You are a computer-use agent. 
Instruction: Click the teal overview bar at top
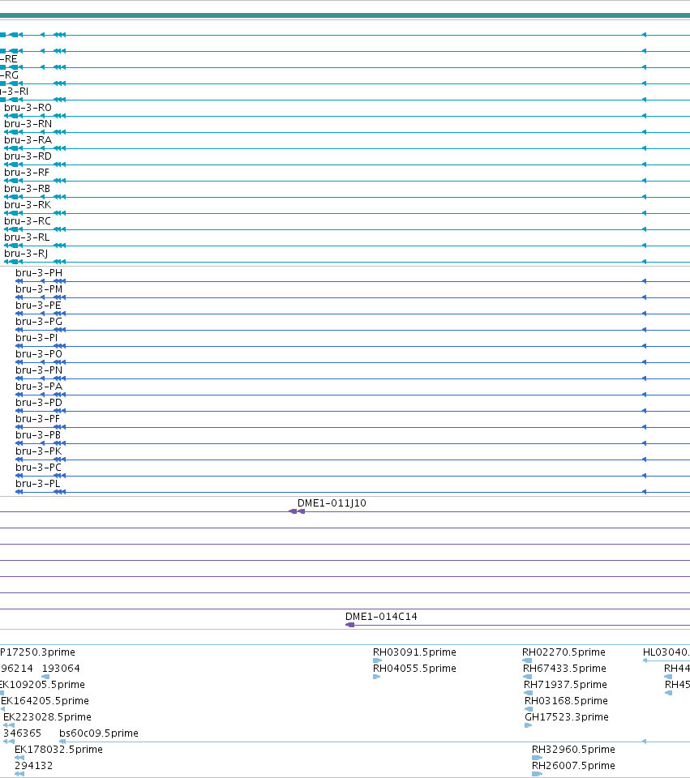[x=345, y=15]
